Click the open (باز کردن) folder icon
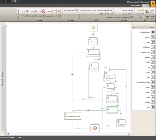156x140 pixels. 143,10
